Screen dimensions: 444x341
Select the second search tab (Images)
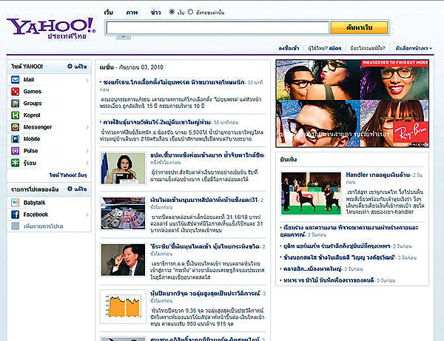132,13
